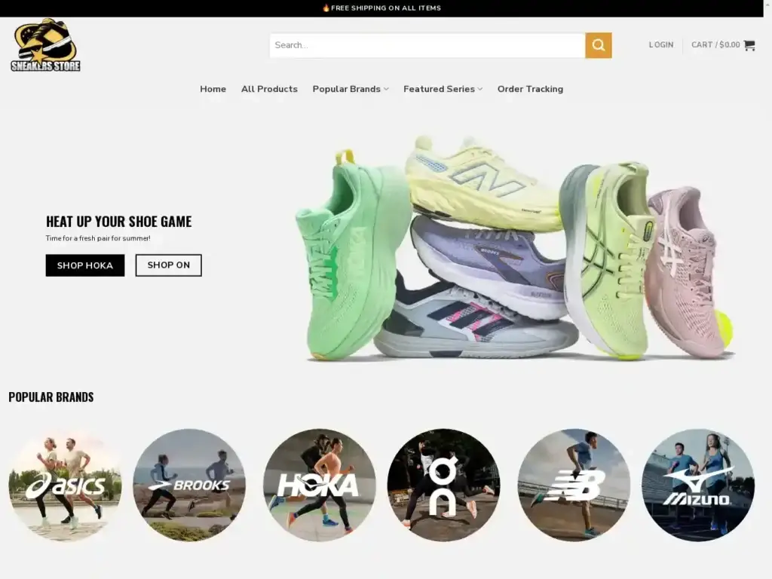The height and width of the screenshot is (579, 772).
Task: Open the Mizuno brand circle
Action: (x=697, y=485)
